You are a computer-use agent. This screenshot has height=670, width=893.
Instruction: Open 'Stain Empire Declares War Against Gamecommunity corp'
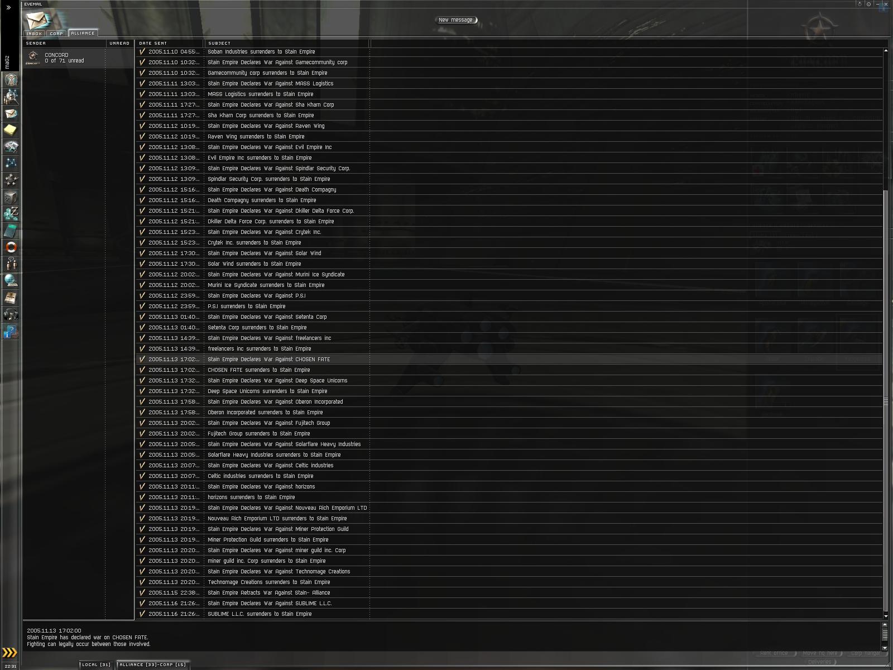click(509, 62)
